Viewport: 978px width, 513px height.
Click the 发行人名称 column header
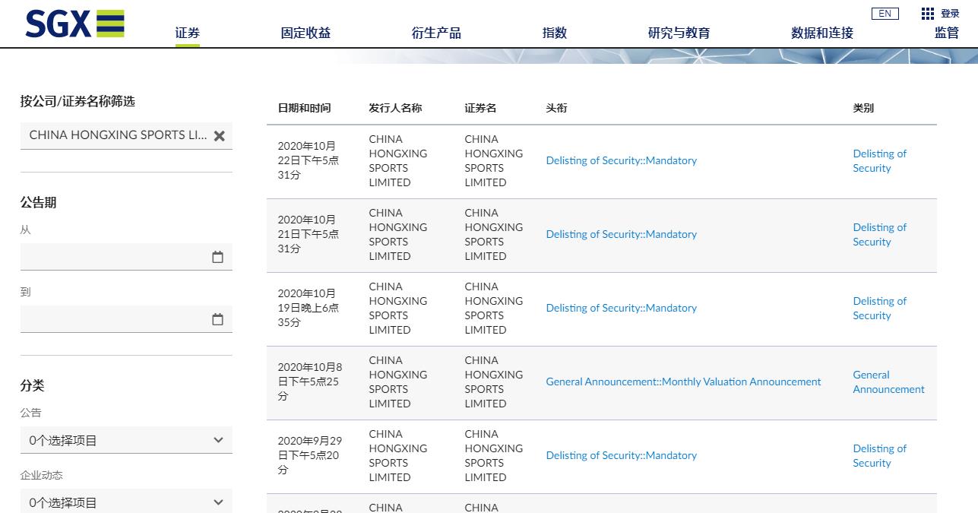395,108
